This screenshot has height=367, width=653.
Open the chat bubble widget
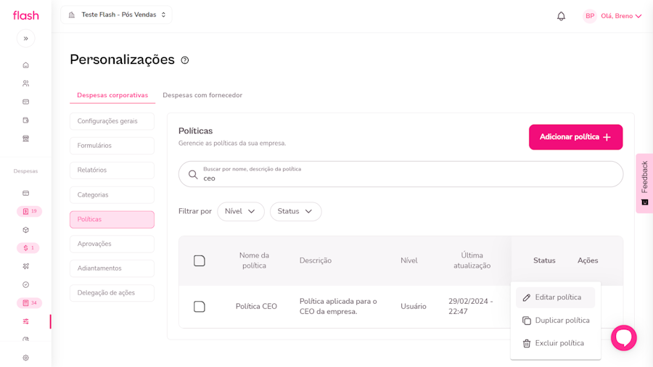(623, 337)
